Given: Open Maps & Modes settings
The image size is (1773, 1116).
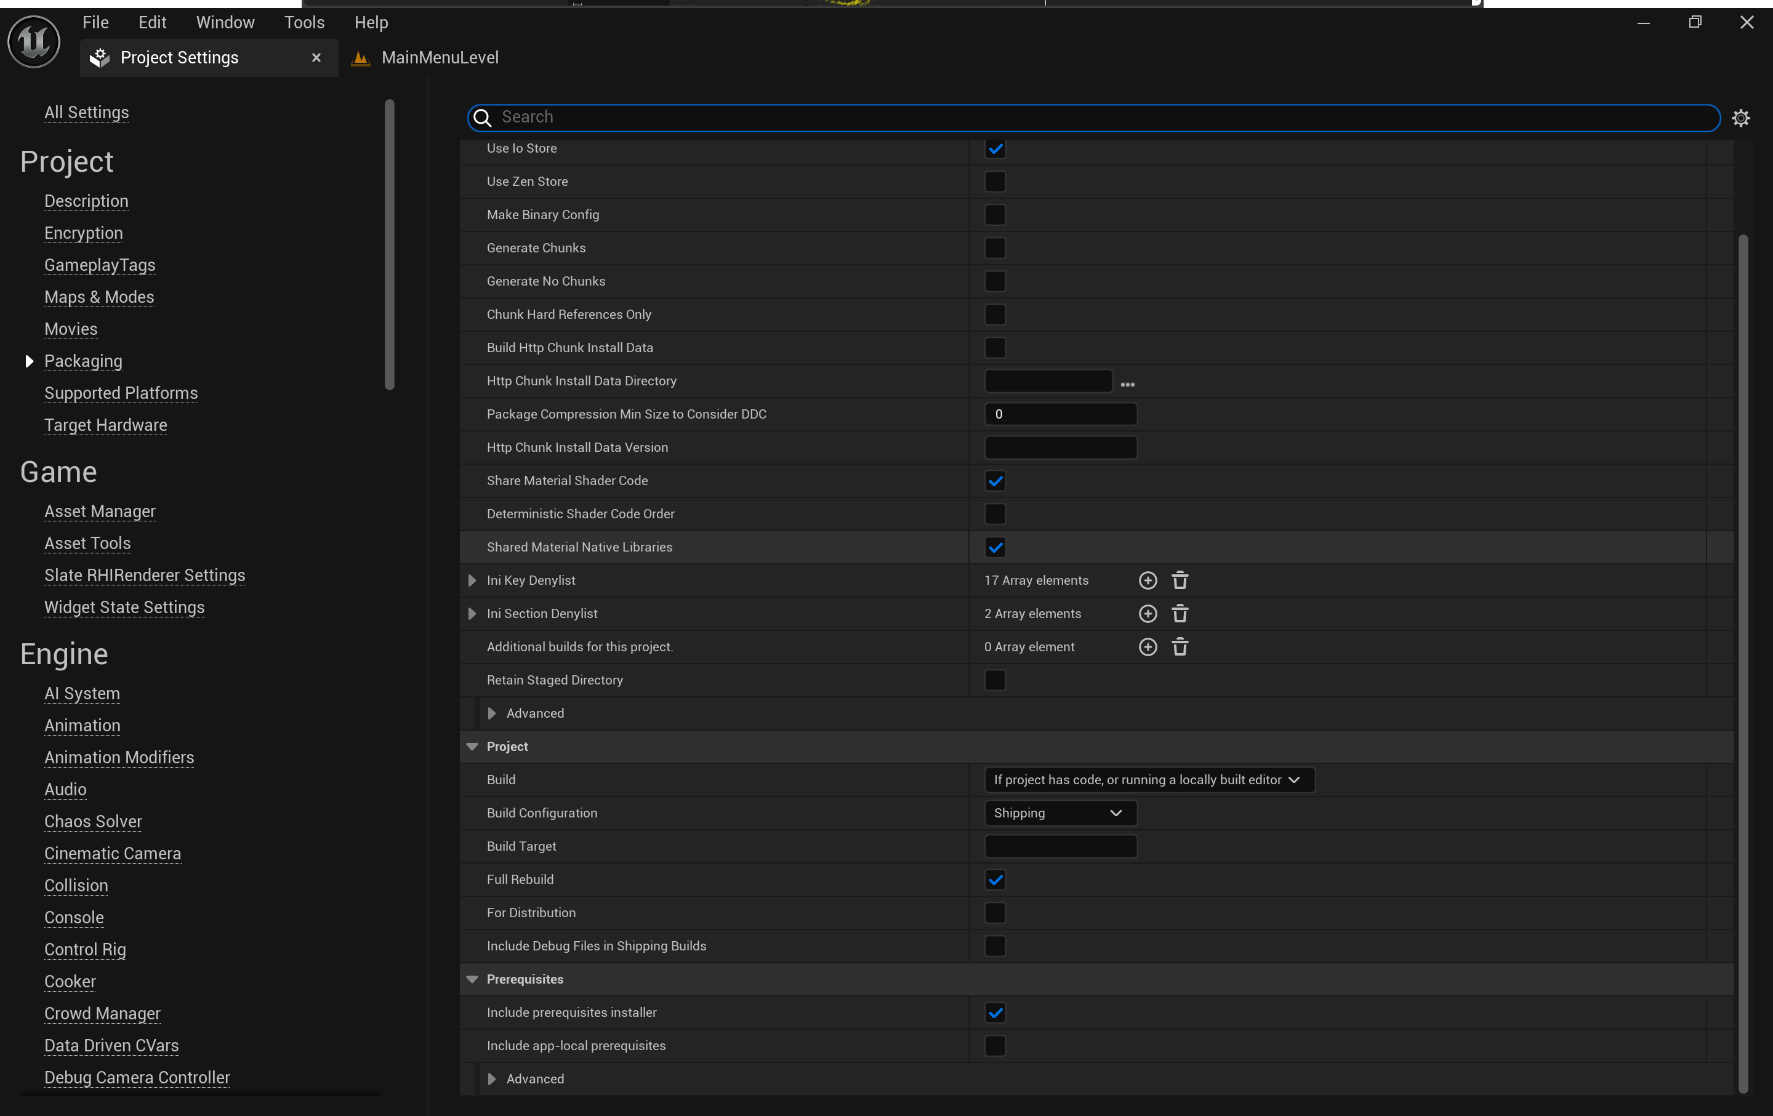Looking at the screenshot, I should [98, 297].
